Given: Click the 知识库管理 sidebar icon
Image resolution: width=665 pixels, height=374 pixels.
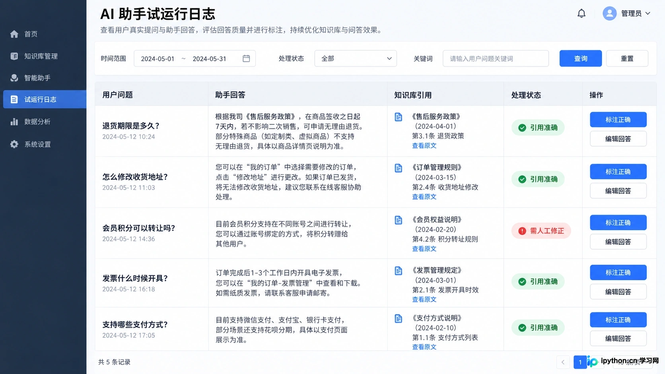Looking at the screenshot, I should tap(14, 56).
